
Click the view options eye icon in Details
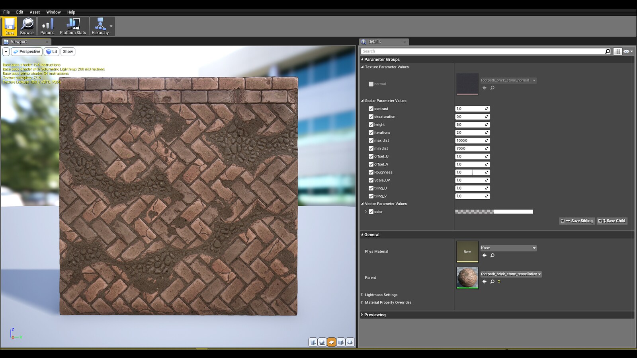pos(626,51)
